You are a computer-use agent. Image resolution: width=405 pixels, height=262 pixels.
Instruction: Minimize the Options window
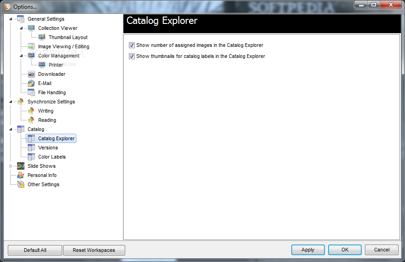(x=361, y=5)
